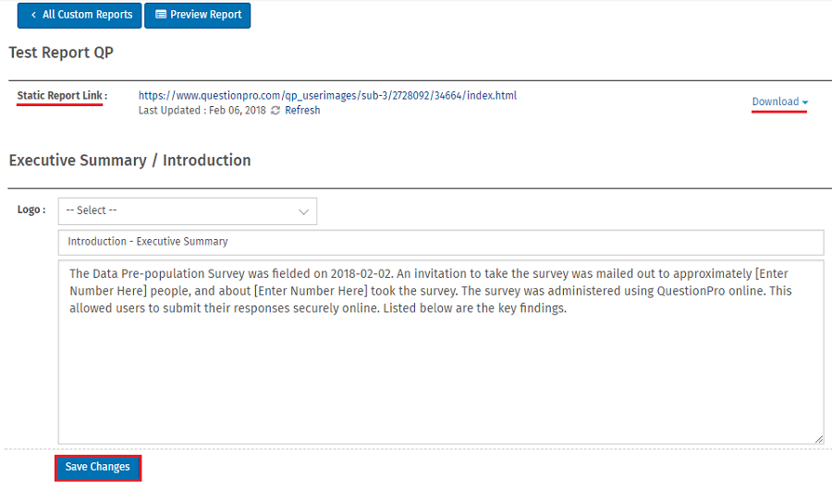Click the Static Report Link label

tap(62, 96)
